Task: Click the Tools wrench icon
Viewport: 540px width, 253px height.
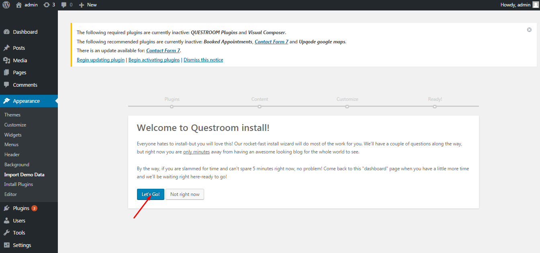Action: click(6, 233)
